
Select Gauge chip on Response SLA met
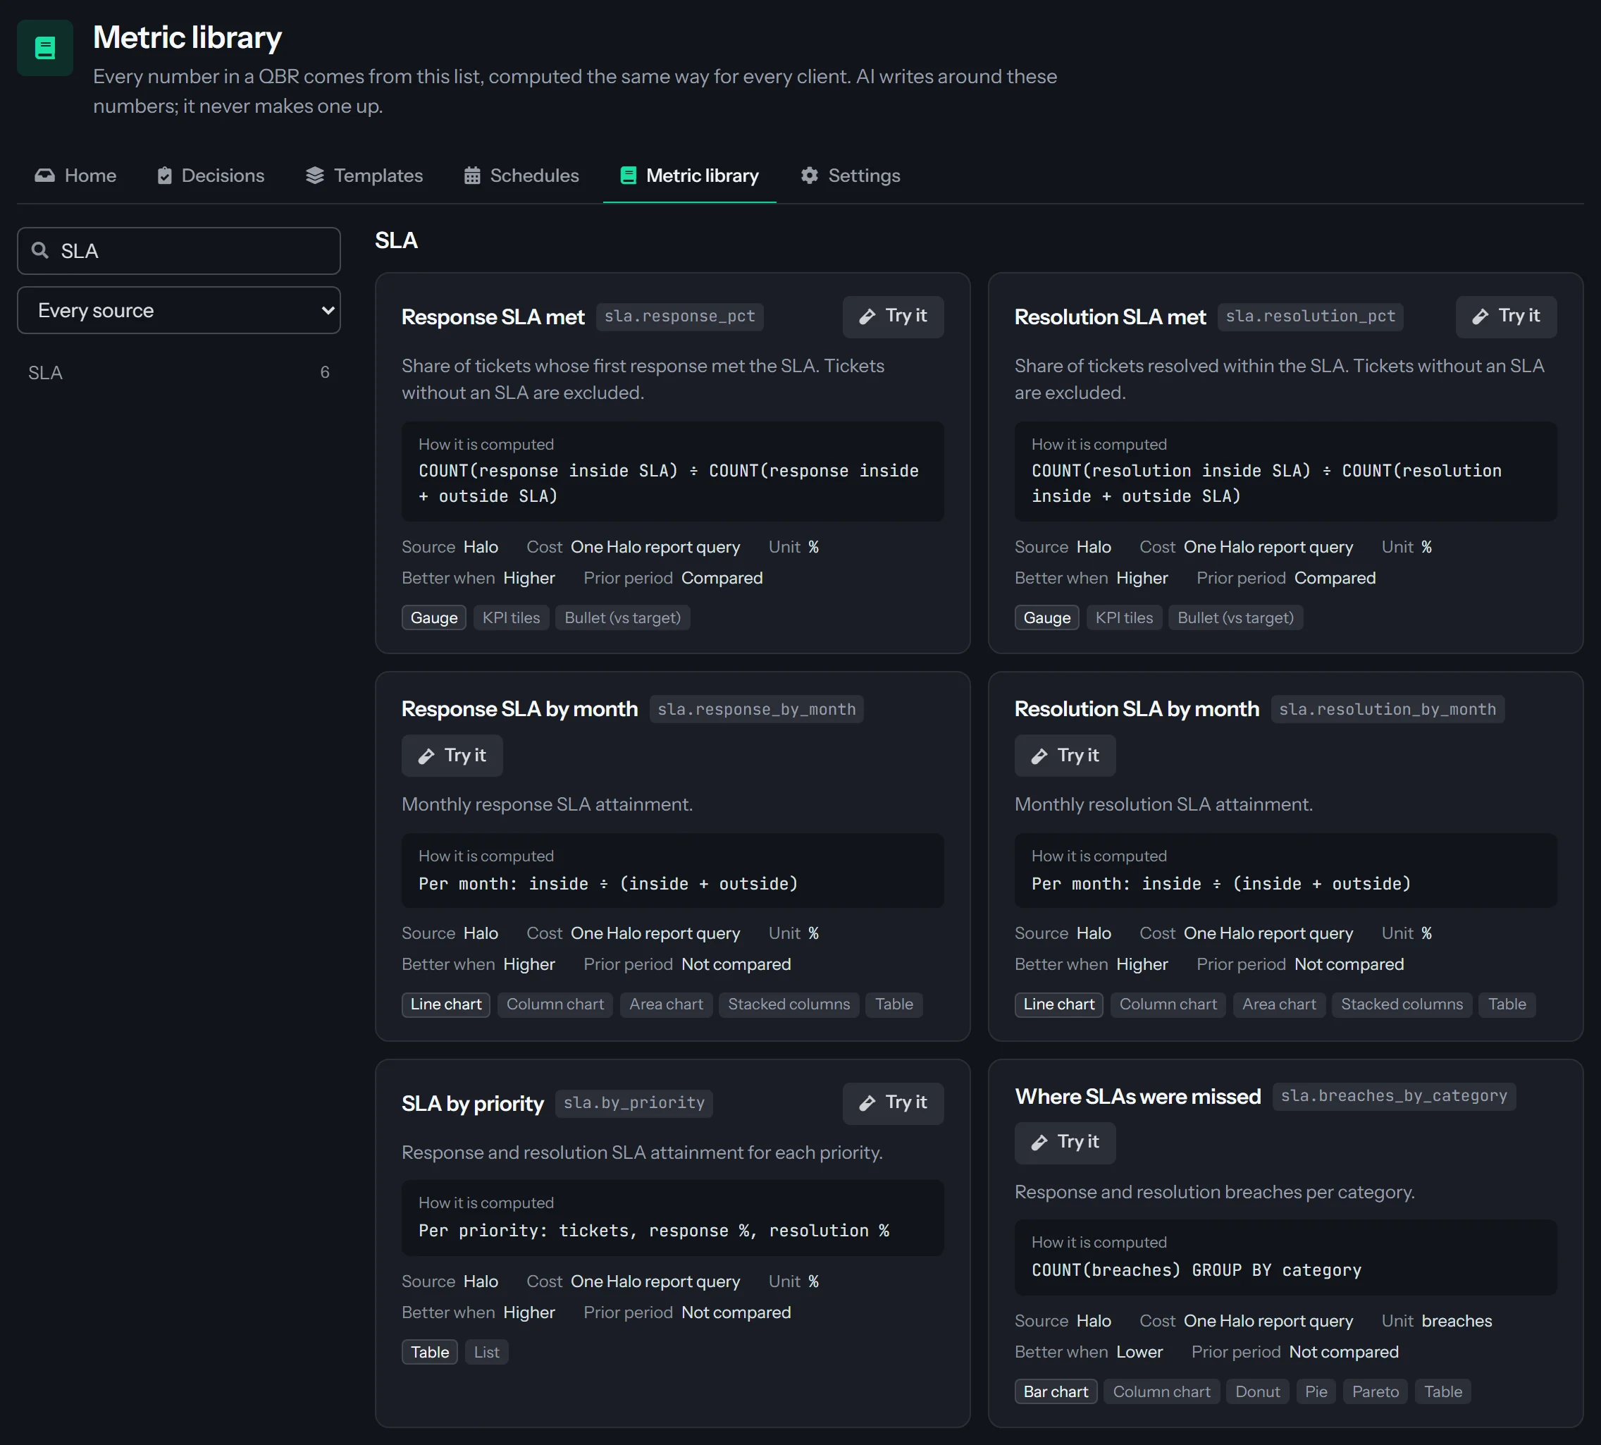point(433,617)
